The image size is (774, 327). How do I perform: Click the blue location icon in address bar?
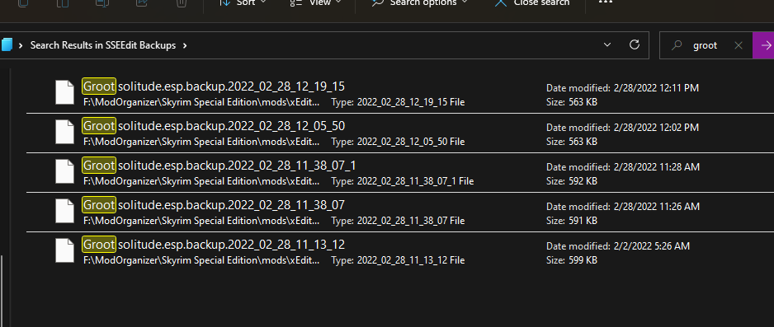6,45
